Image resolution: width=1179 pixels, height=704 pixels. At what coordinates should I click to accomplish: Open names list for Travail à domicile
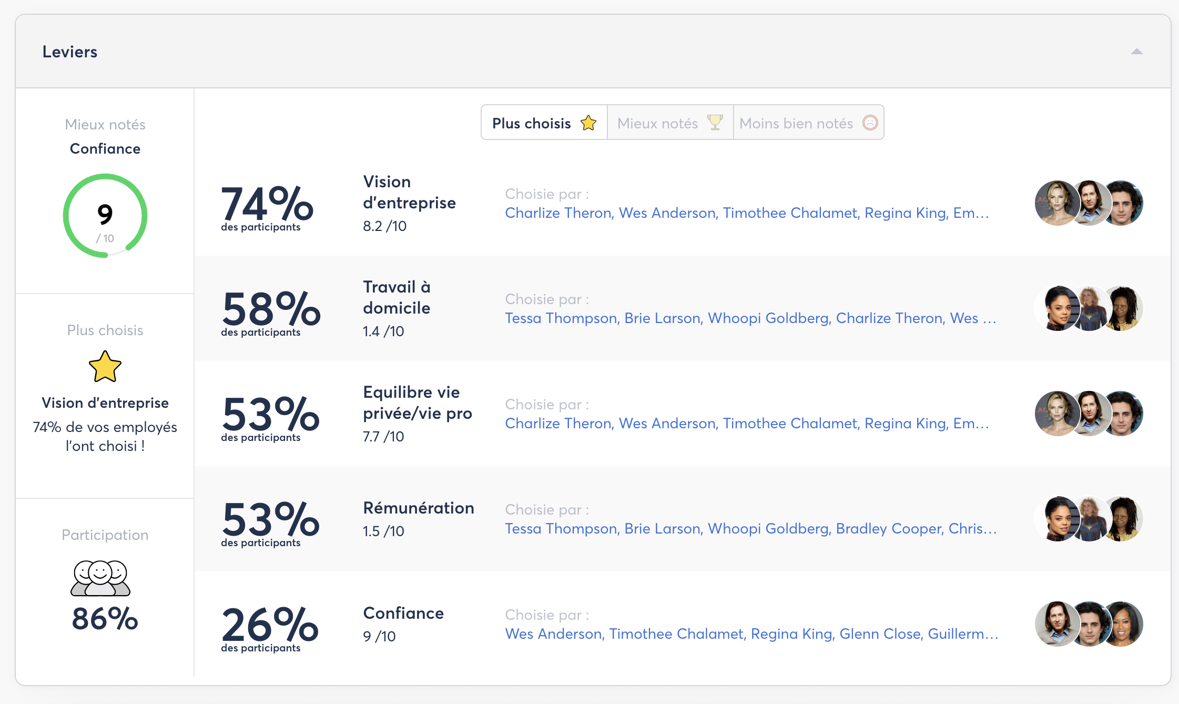(x=750, y=318)
